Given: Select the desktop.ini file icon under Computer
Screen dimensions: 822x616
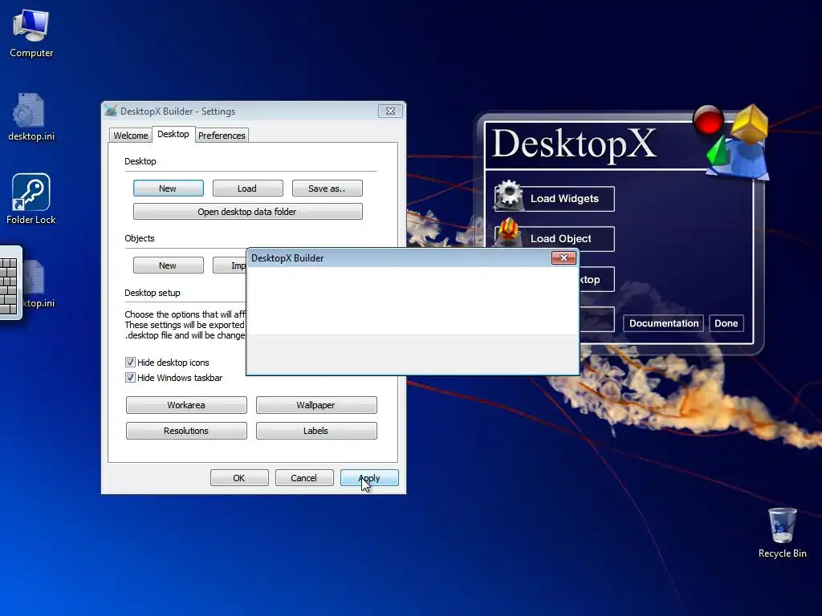Looking at the screenshot, I should [31, 117].
